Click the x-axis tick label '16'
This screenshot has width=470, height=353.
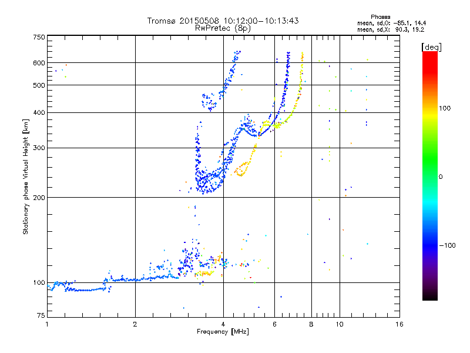pos(399,324)
